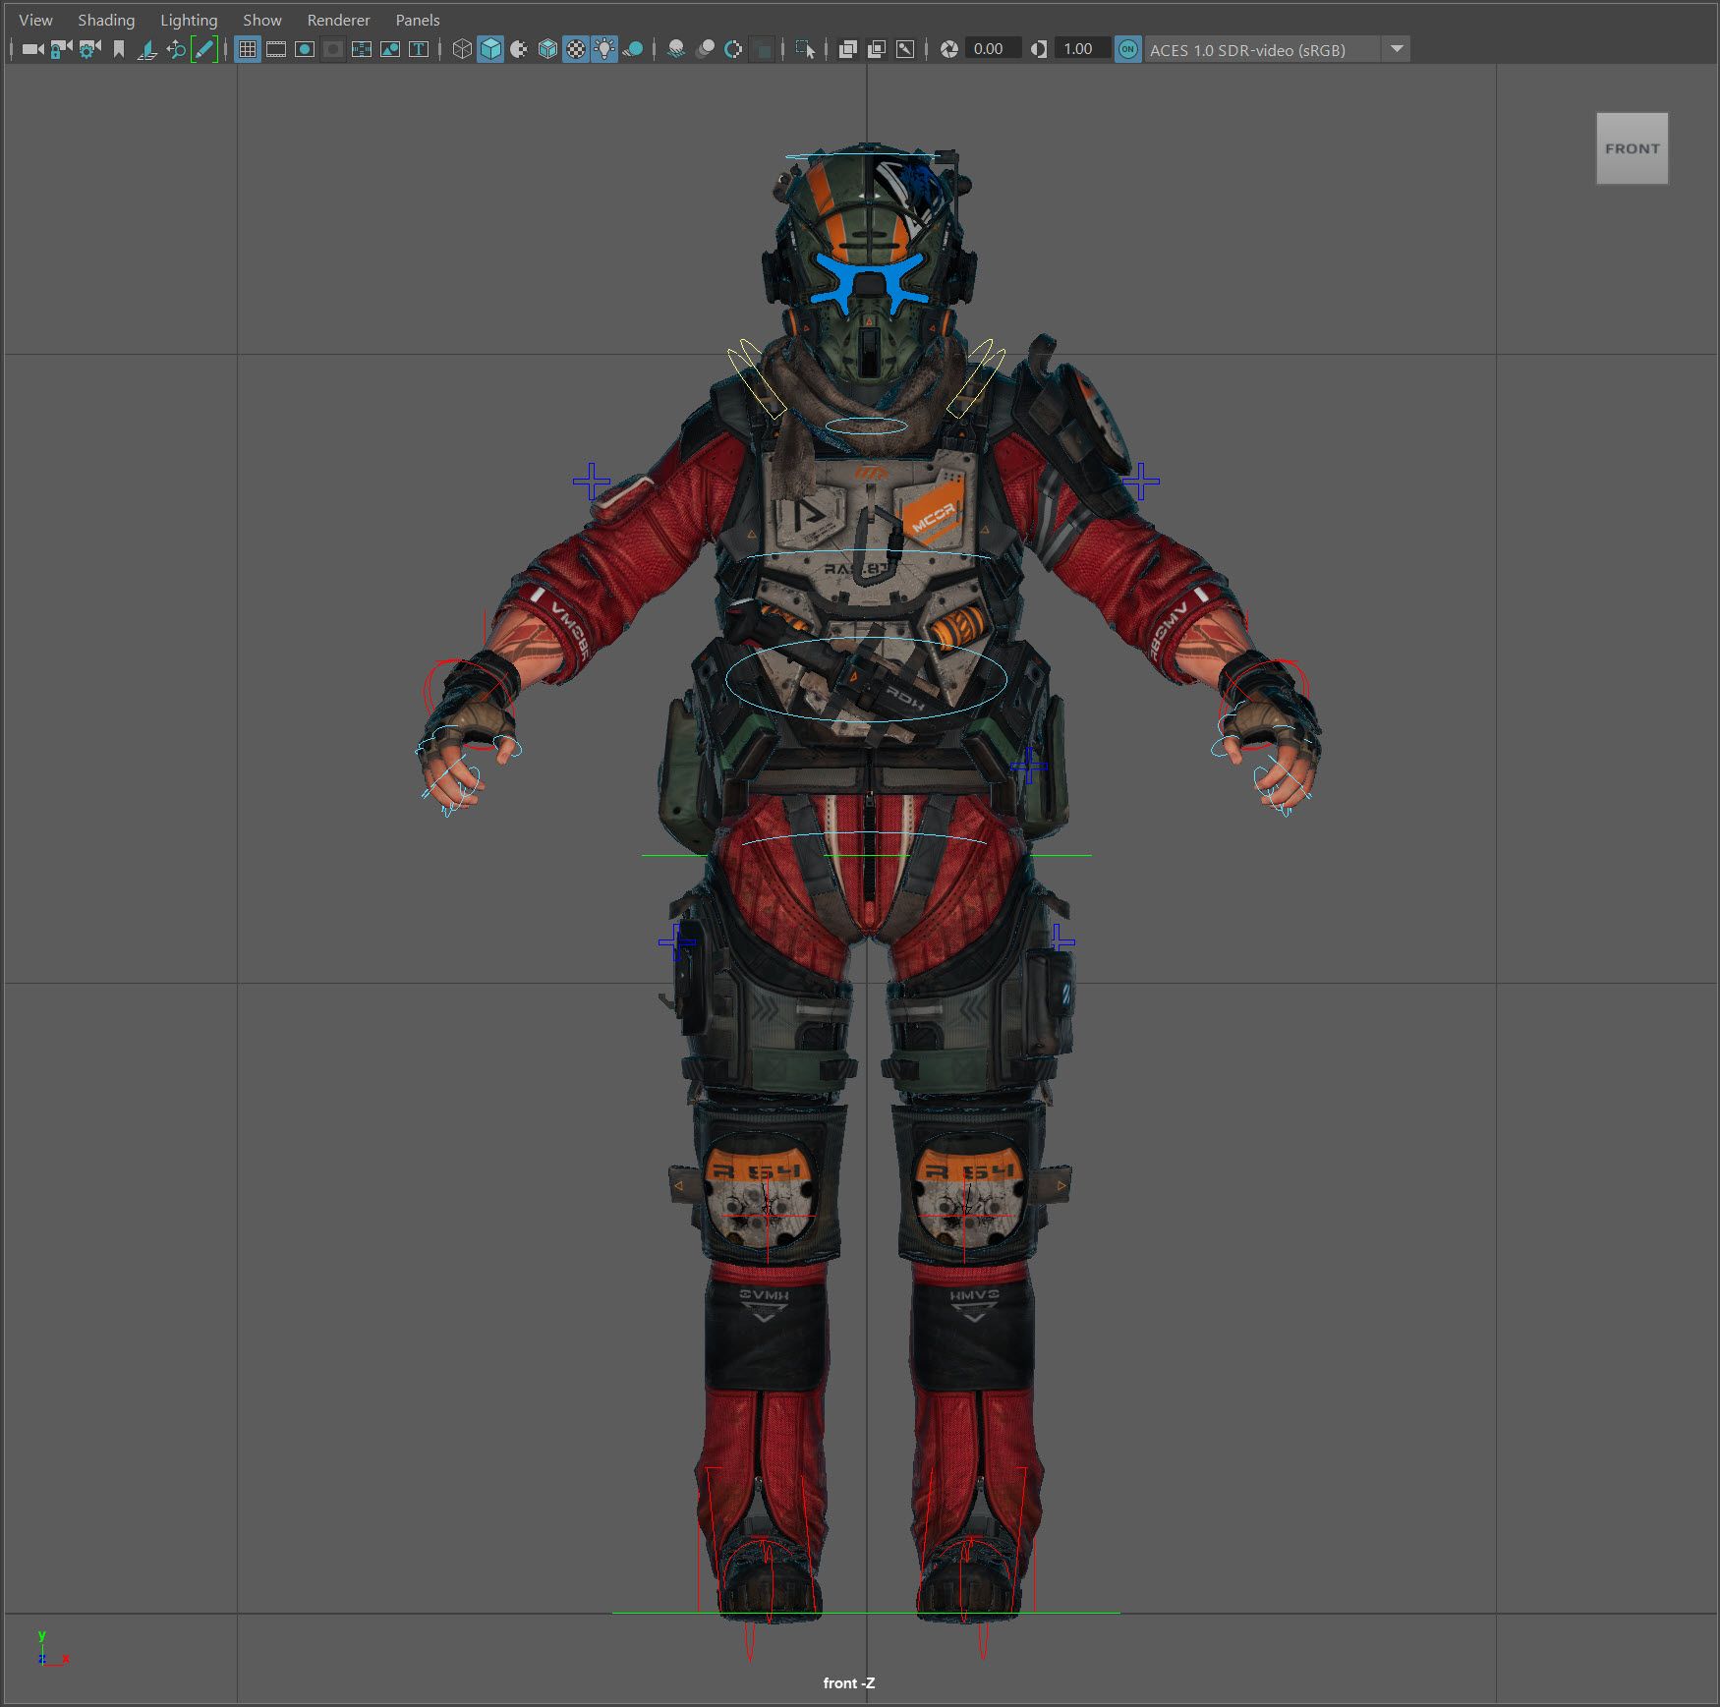Click the Multisample Anti-aliasing icon

tap(733, 49)
